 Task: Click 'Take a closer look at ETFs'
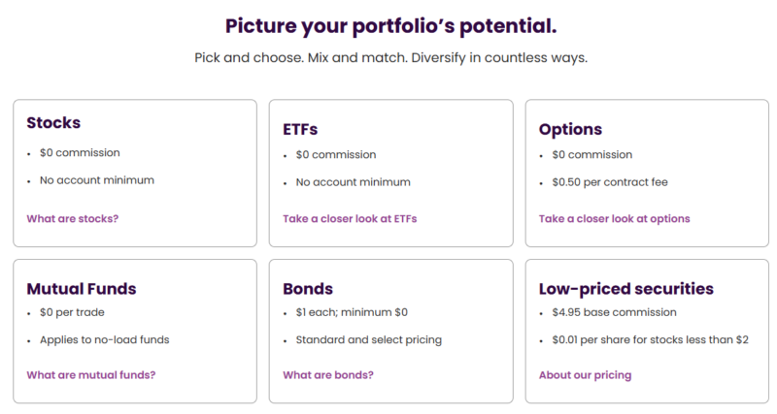point(350,218)
